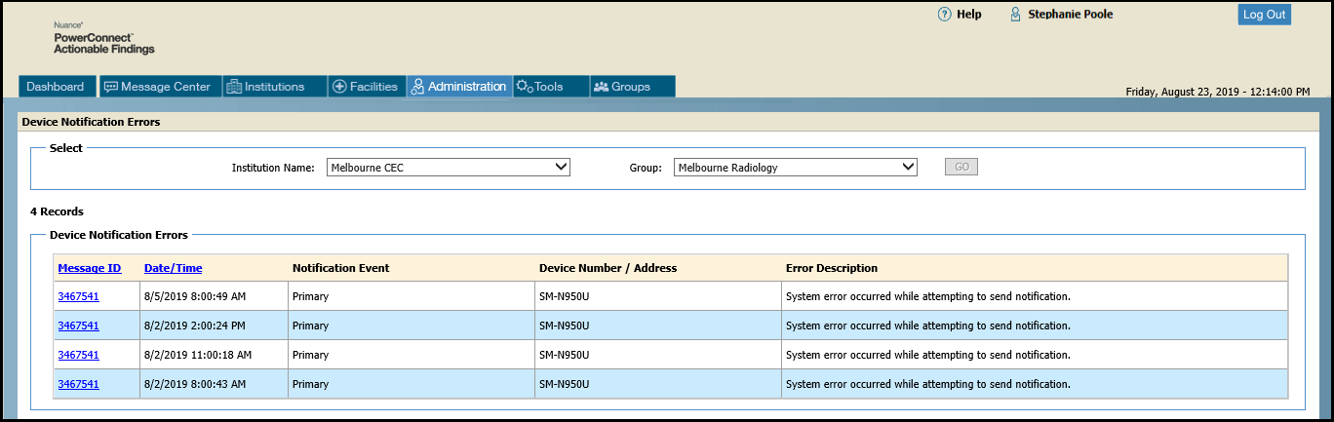Image resolution: width=1334 pixels, height=422 pixels.
Task: Click the Device Number / Address column header
Action: tap(608, 268)
